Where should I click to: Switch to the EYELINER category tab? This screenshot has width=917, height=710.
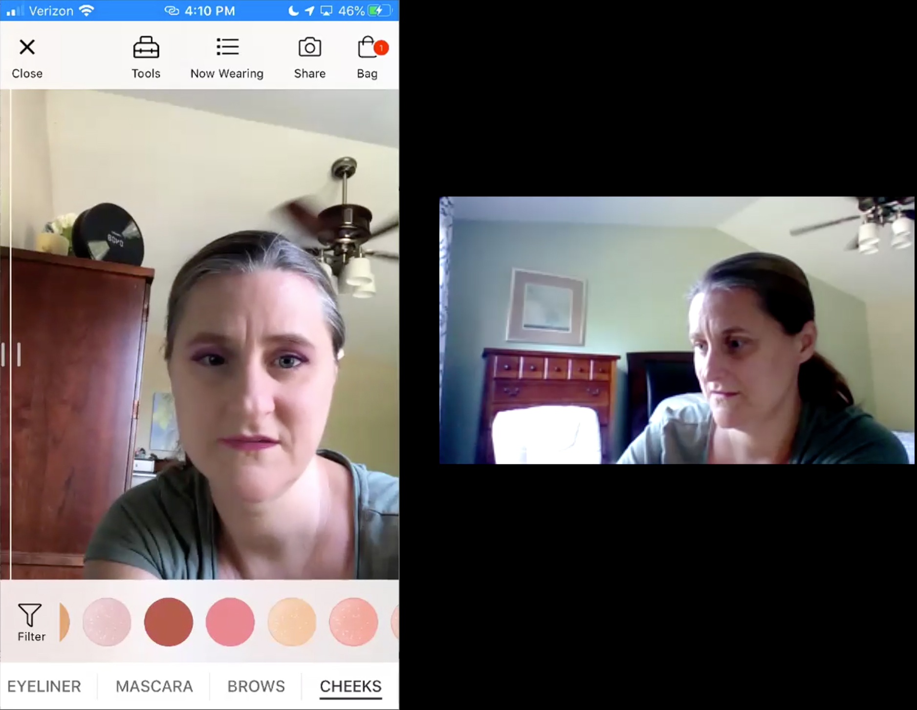click(44, 686)
